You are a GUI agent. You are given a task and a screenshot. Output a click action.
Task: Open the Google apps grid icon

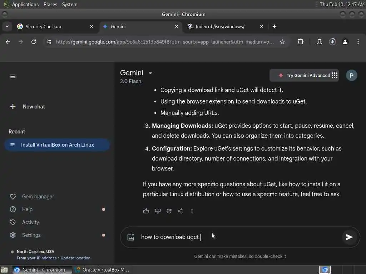click(335, 75)
